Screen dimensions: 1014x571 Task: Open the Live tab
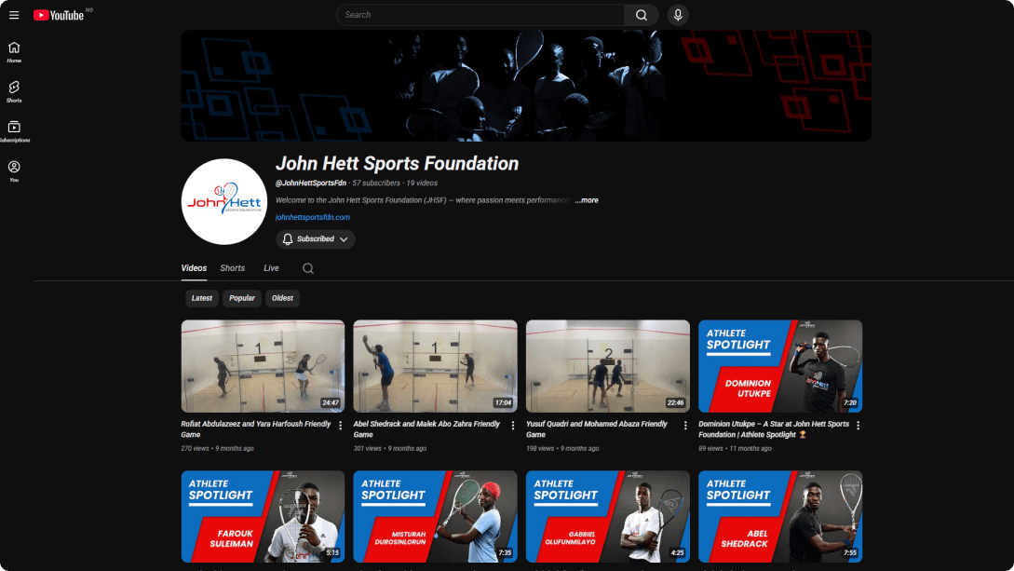(x=270, y=267)
